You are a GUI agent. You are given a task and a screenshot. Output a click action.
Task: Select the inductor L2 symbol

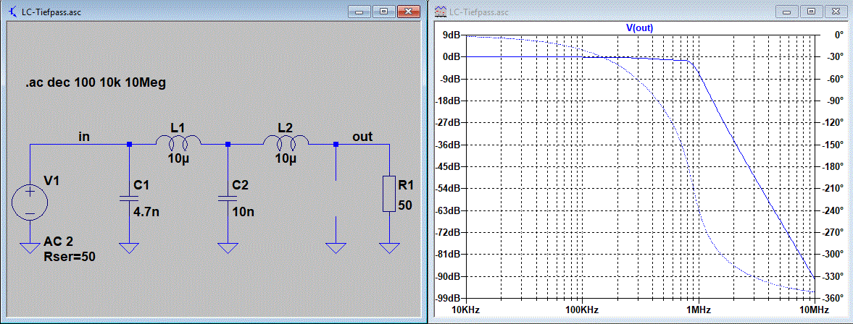coord(286,143)
